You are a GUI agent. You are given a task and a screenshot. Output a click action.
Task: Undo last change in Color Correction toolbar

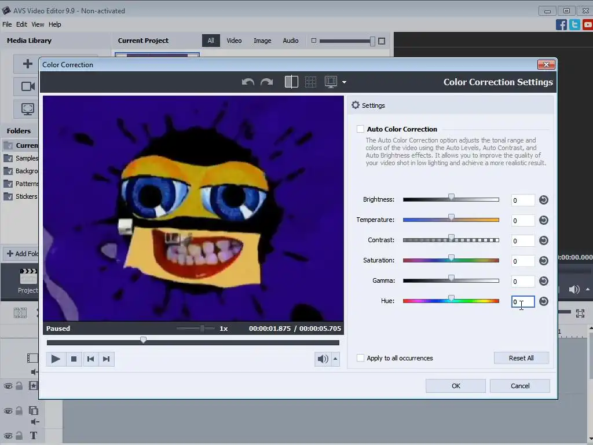click(248, 82)
